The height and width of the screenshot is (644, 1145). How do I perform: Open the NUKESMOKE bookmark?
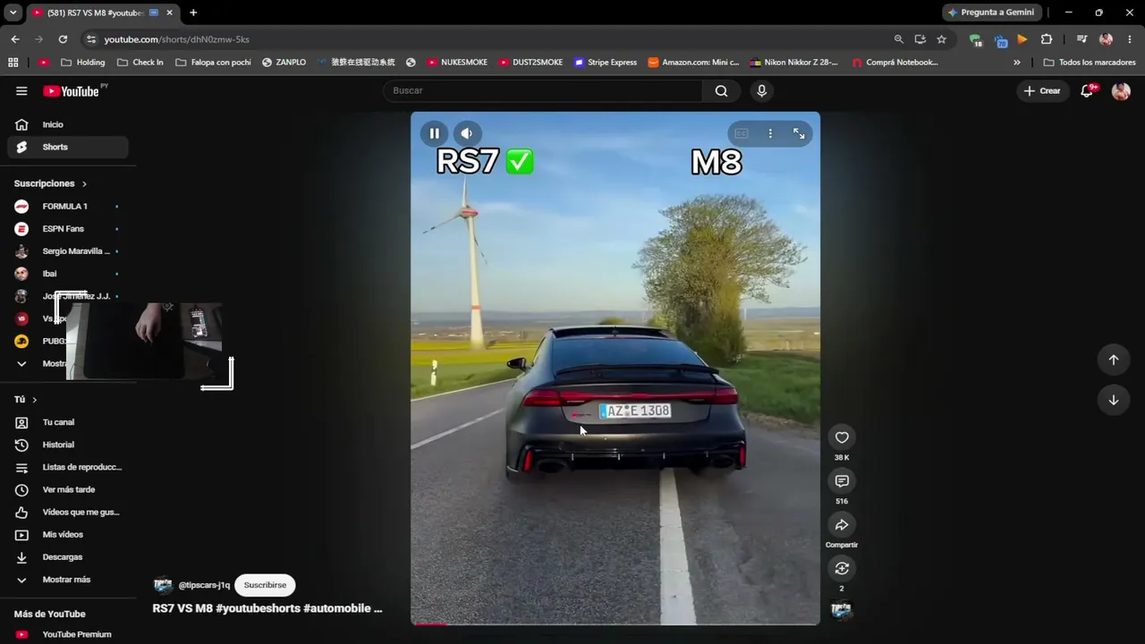(x=456, y=63)
